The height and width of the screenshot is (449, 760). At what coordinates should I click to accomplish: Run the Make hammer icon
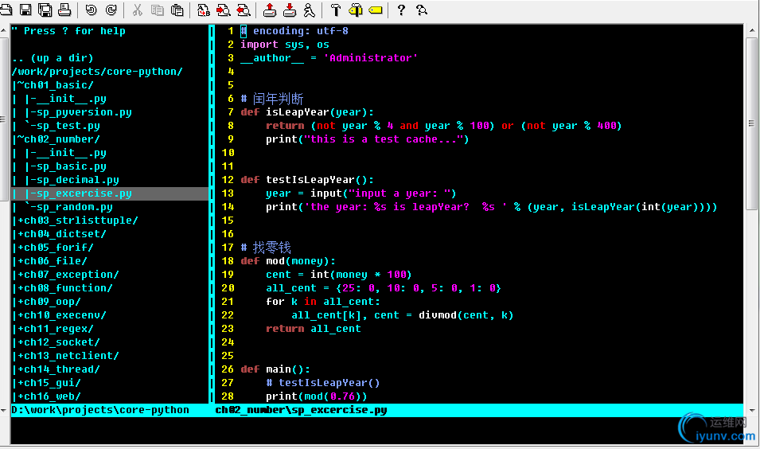coord(335,10)
